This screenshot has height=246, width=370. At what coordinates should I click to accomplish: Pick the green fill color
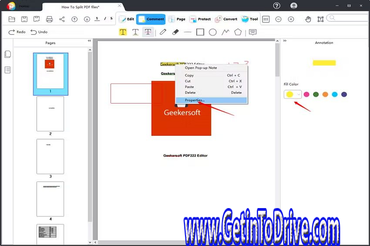[316, 94]
